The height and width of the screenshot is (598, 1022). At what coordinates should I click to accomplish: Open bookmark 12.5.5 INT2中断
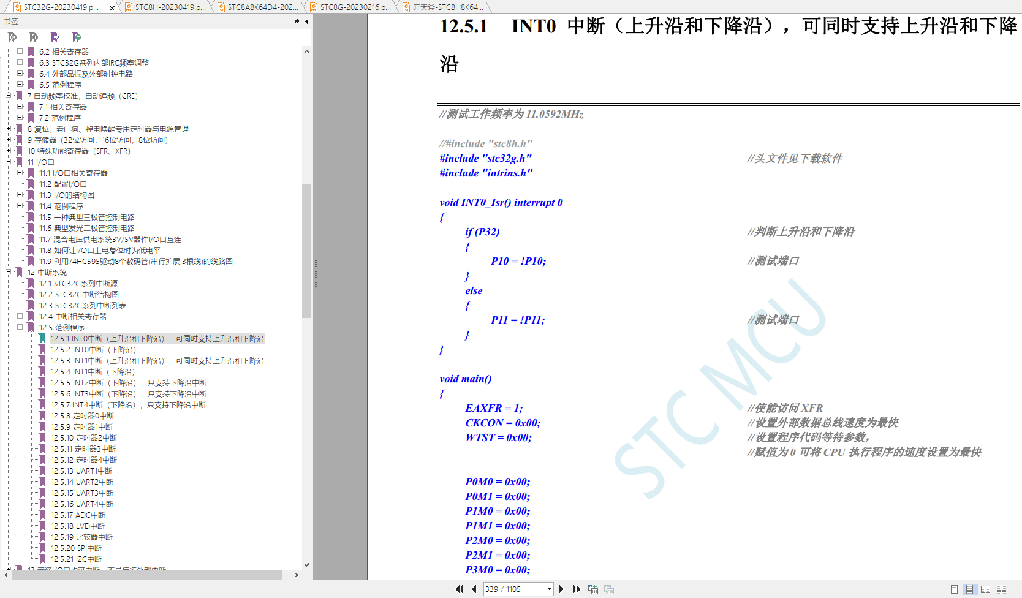[x=129, y=383]
